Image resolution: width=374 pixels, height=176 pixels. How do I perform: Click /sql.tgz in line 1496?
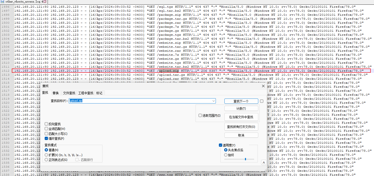click(165, 7)
